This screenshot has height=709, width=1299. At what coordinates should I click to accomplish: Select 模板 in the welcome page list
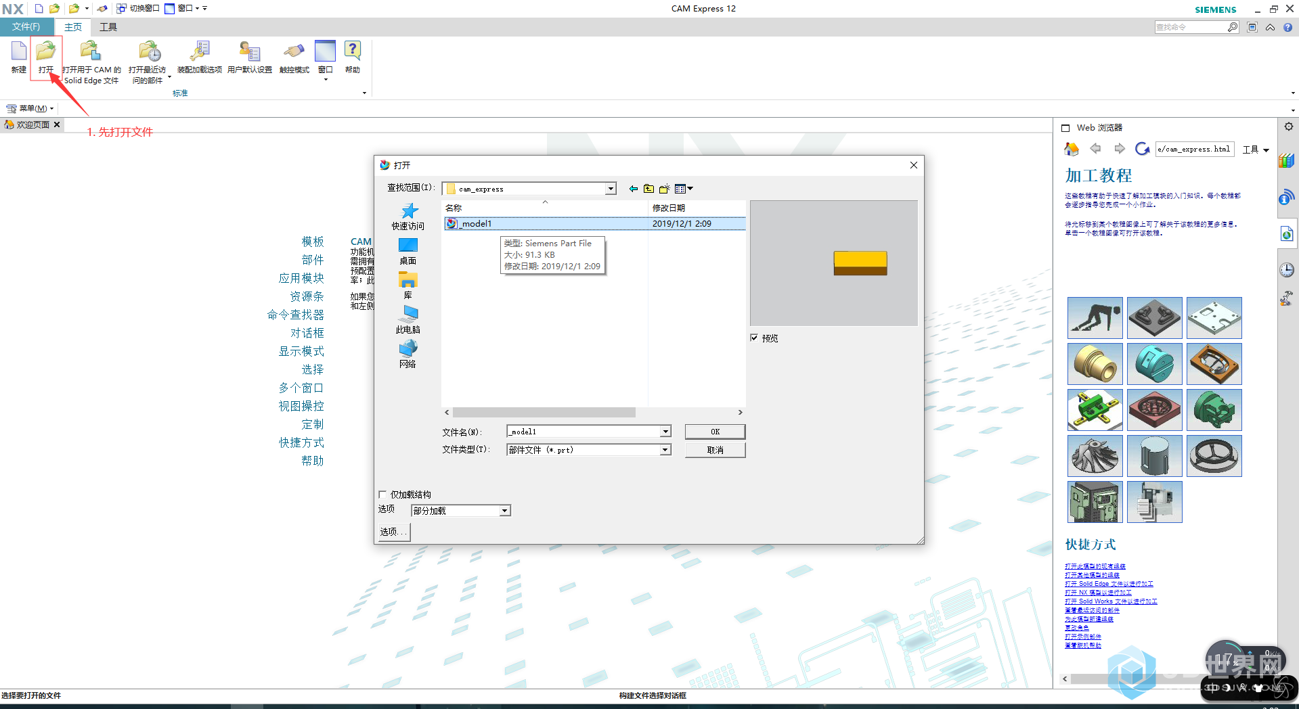(313, 242)
